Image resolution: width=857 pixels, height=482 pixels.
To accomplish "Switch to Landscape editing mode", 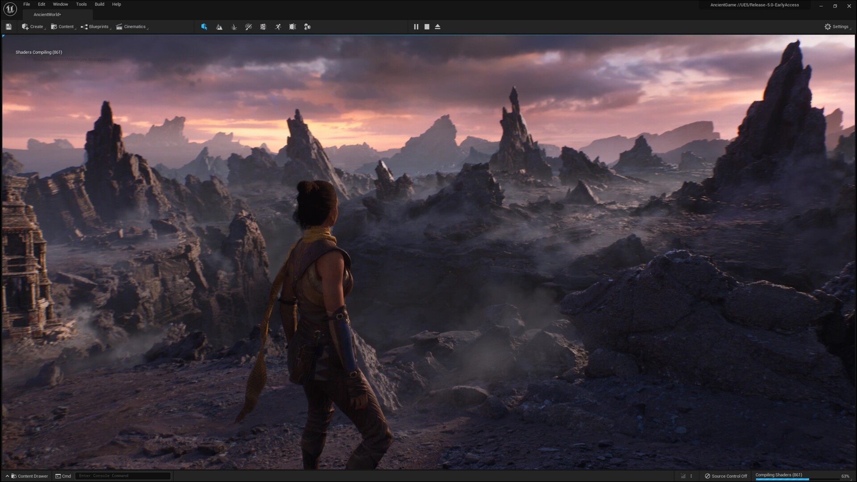I will [219, 27].
